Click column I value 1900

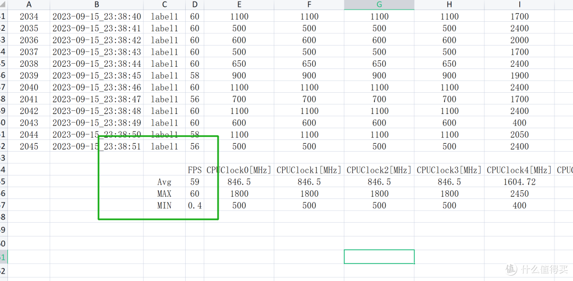(519, 75)
